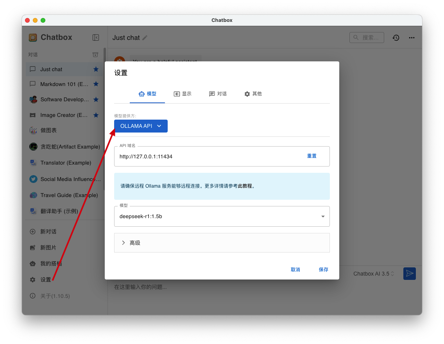Click the Markdown 101 chat bubble icon

click(33, 84)
